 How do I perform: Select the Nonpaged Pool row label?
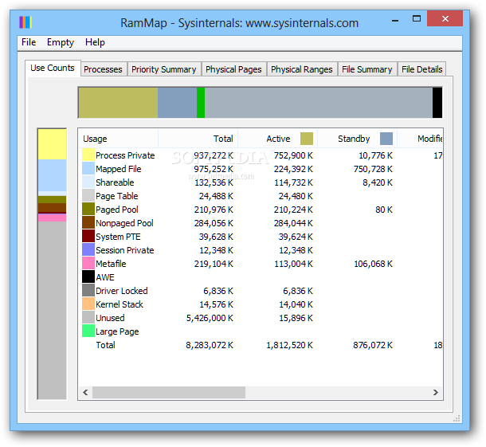coord(124,223)
